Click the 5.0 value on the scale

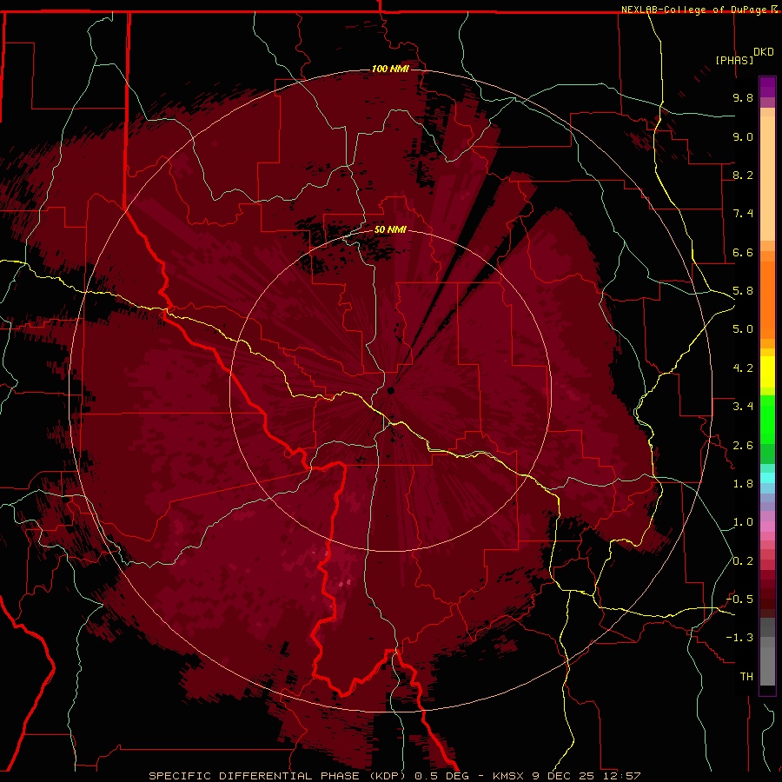(x=743, y=329)
